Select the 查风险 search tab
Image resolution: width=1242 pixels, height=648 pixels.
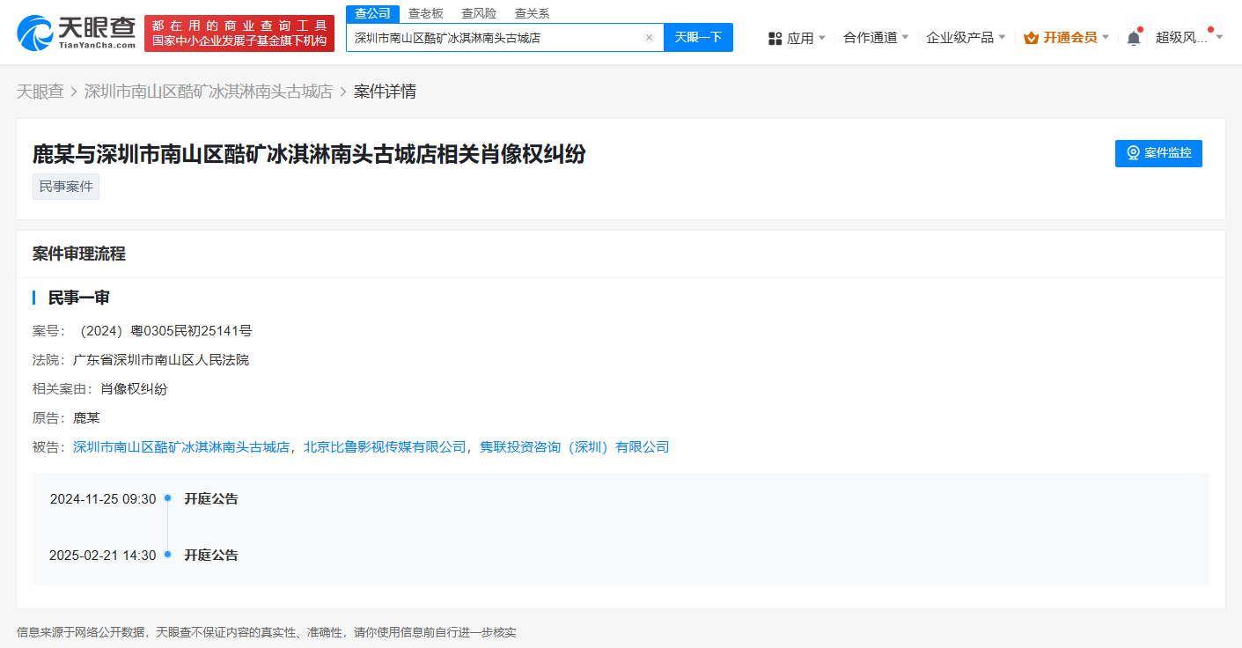click(x=479, y=13)
